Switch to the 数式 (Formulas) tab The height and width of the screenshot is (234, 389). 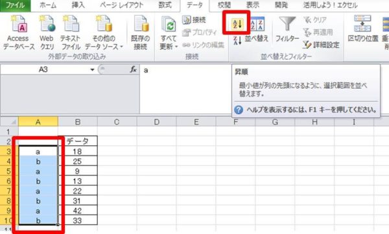click(165, 5)
